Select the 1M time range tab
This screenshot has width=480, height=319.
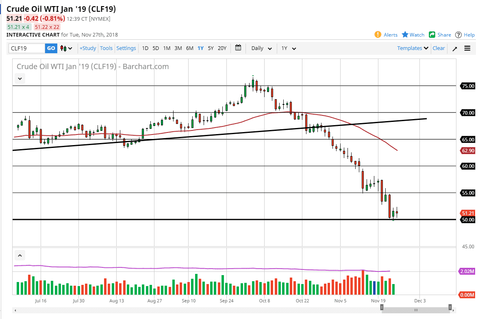[166, 48]
